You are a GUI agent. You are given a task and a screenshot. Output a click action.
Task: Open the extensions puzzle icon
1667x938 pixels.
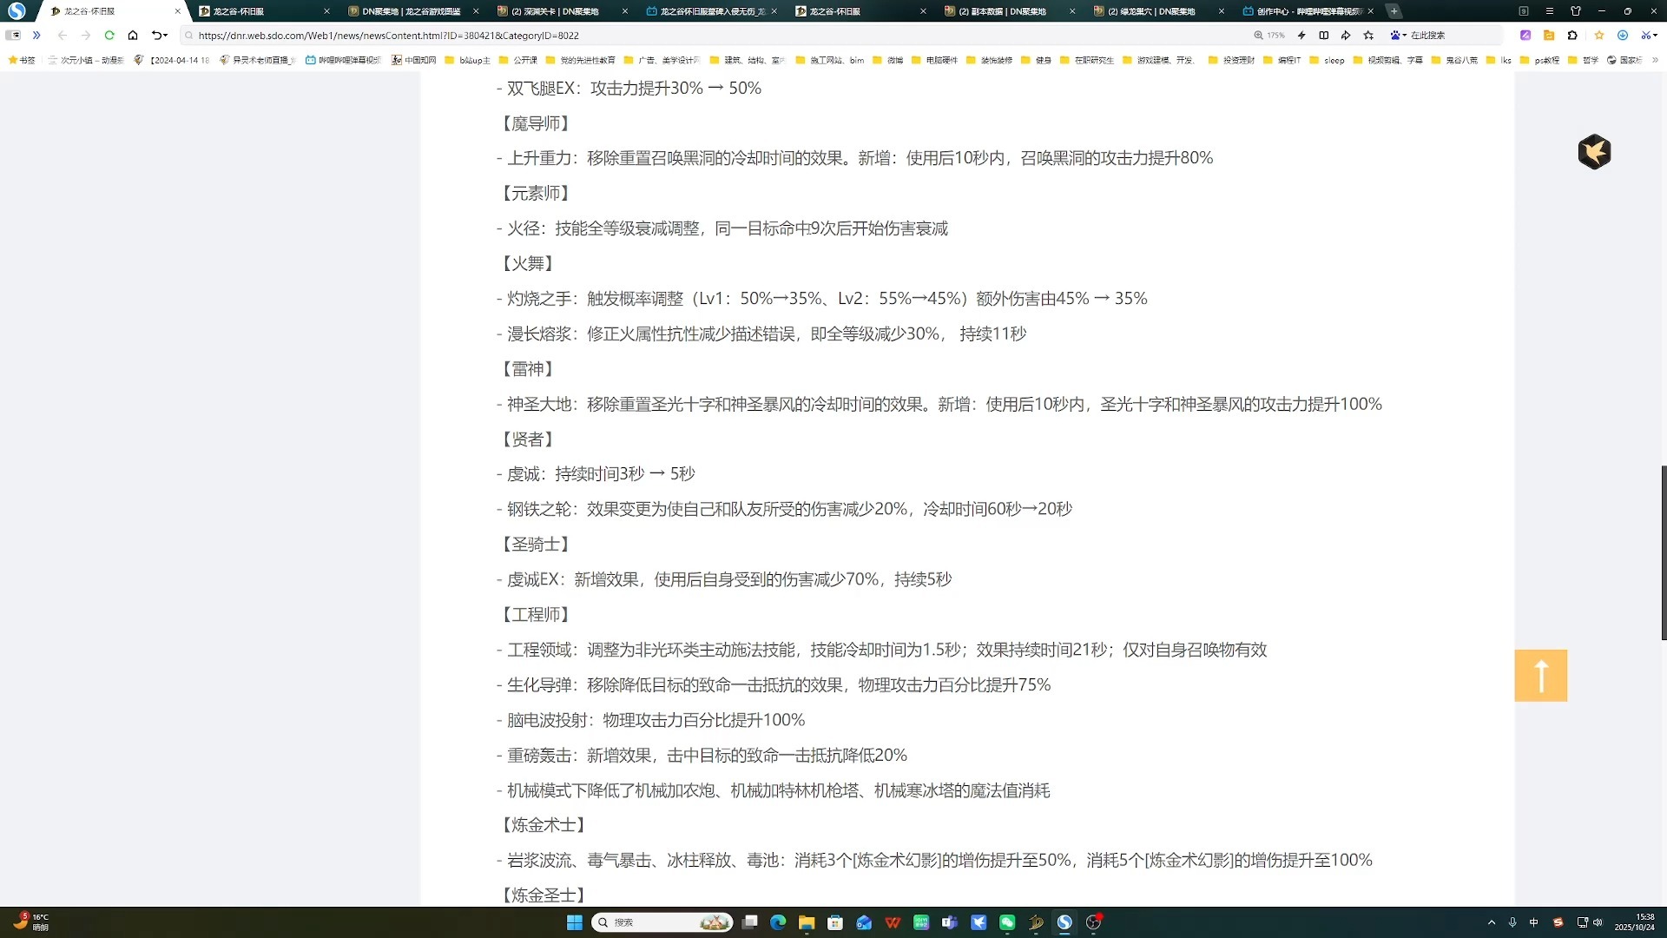click(1572, 36)
